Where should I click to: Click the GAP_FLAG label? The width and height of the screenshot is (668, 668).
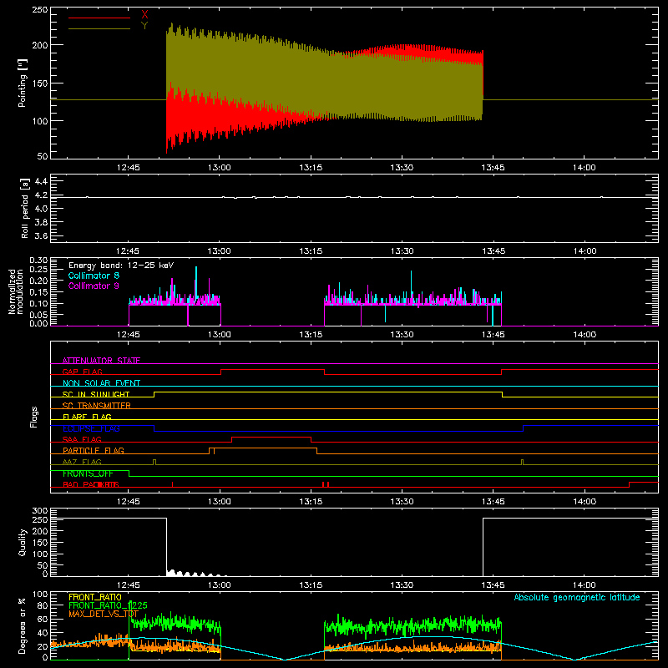point(82,372)
